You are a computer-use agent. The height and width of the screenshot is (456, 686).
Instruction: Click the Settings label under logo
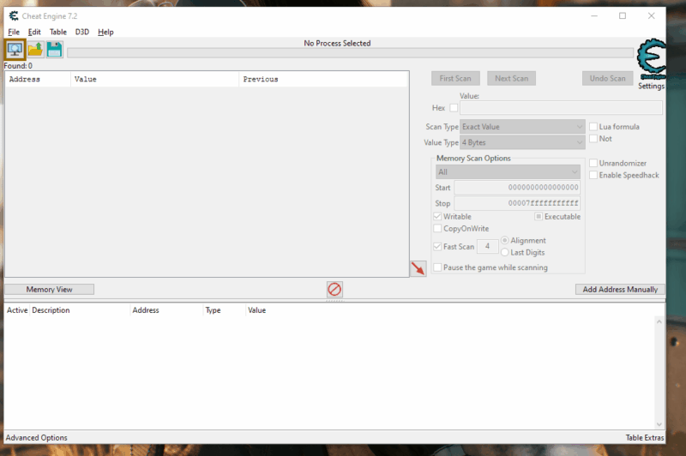tap(651, 86)
